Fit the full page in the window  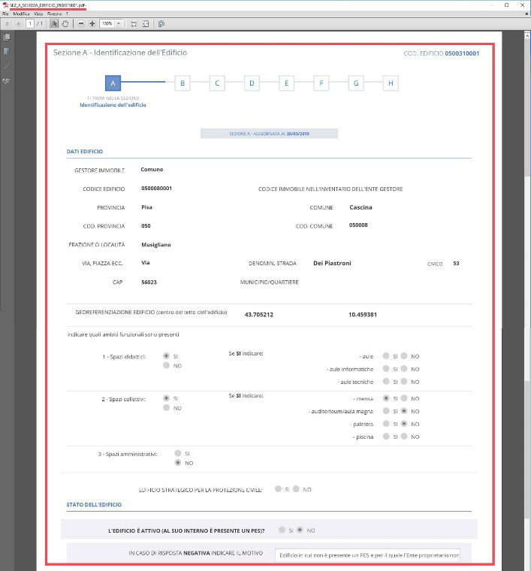coord(146,24)
